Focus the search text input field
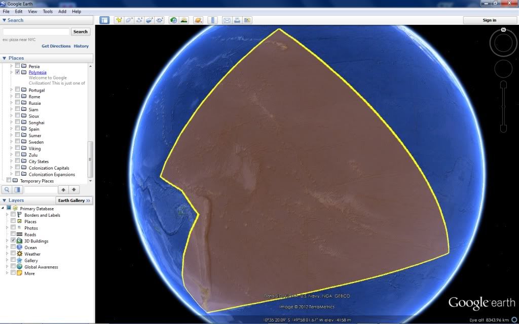Screen dimensions: 519x324 (36, 31)
